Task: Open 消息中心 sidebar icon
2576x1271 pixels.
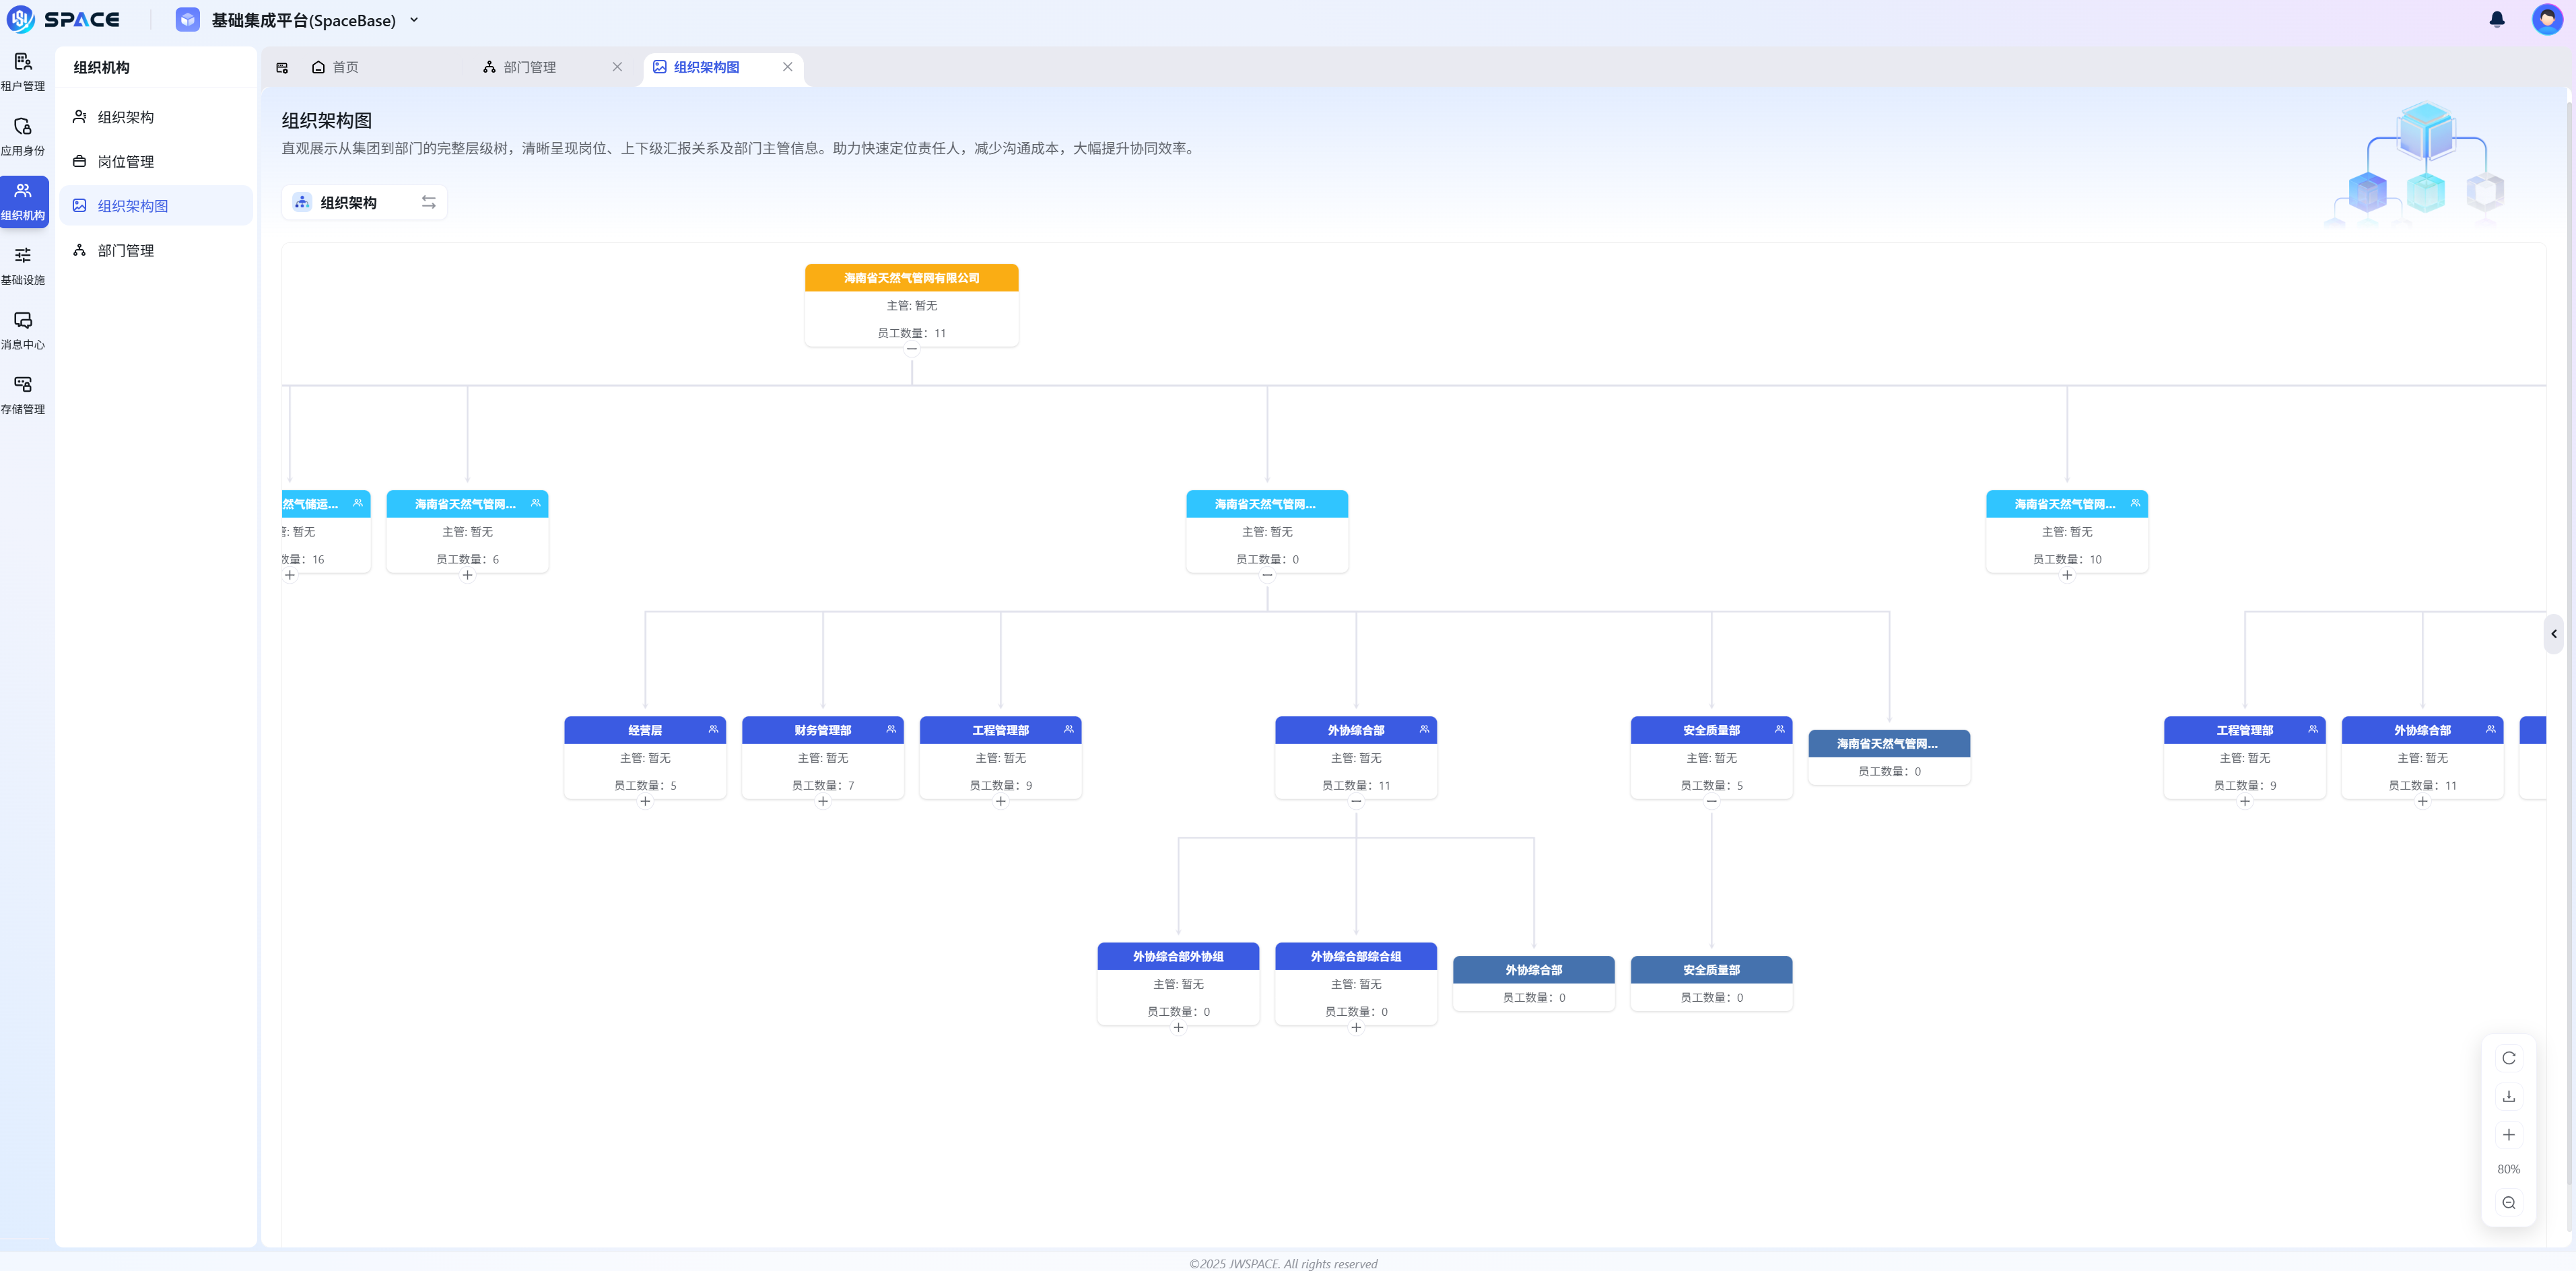Action: pos(23,329)
